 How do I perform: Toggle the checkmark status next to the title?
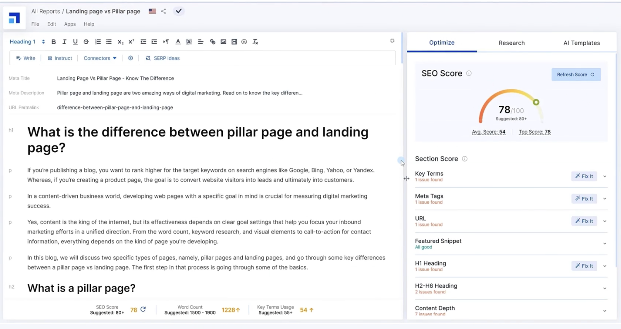(x=179, y=11)
